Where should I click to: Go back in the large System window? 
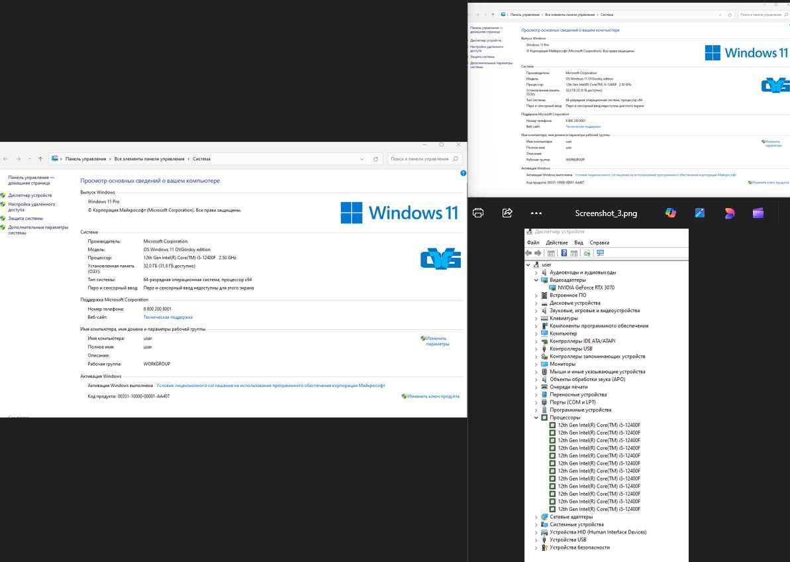5,159
